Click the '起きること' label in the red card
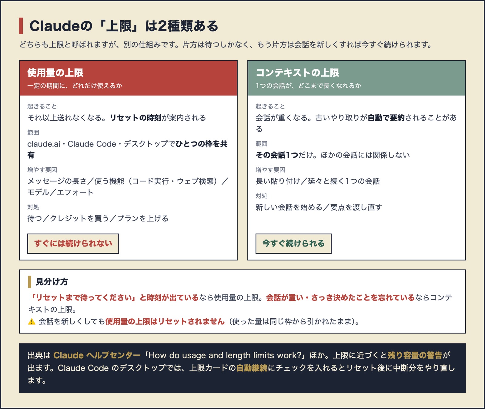This screenshot has height=409, width=485. point(42,106)
